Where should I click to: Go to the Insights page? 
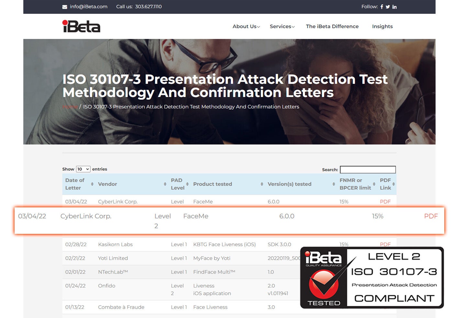point(382,27)
